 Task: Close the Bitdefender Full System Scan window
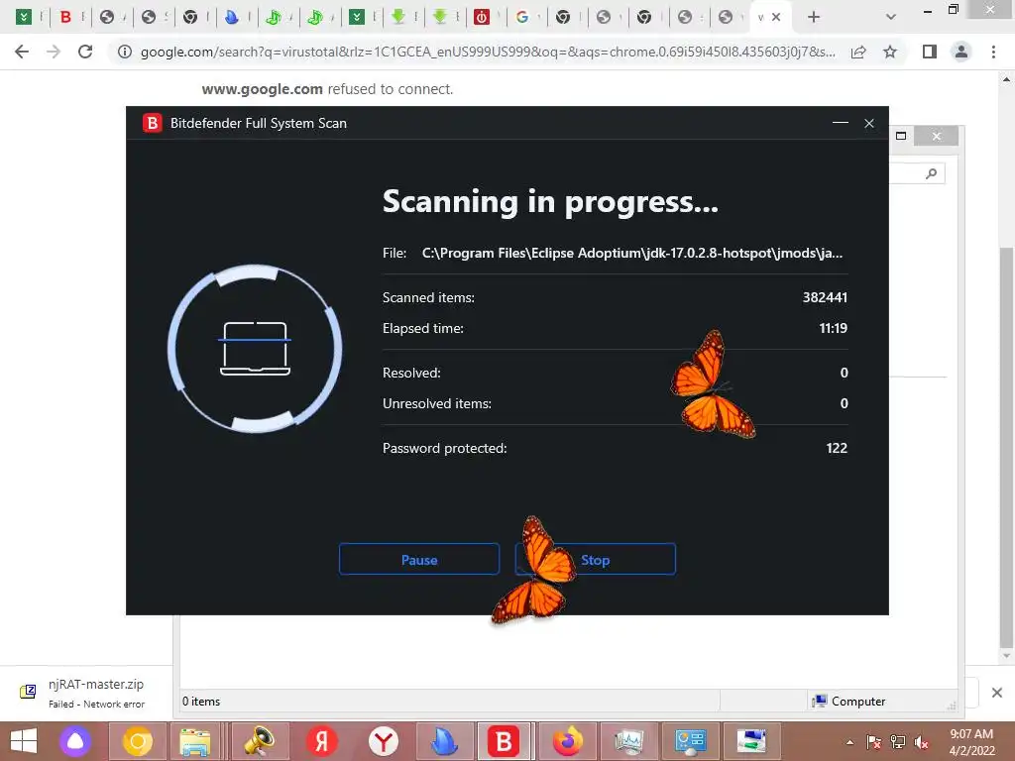point(869,123)
